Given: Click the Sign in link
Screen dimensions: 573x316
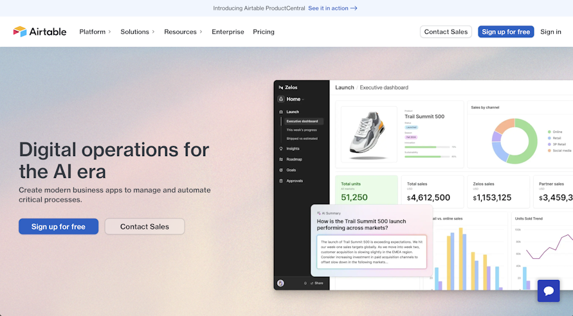Looking at the screenshot, I should point(550,31).
